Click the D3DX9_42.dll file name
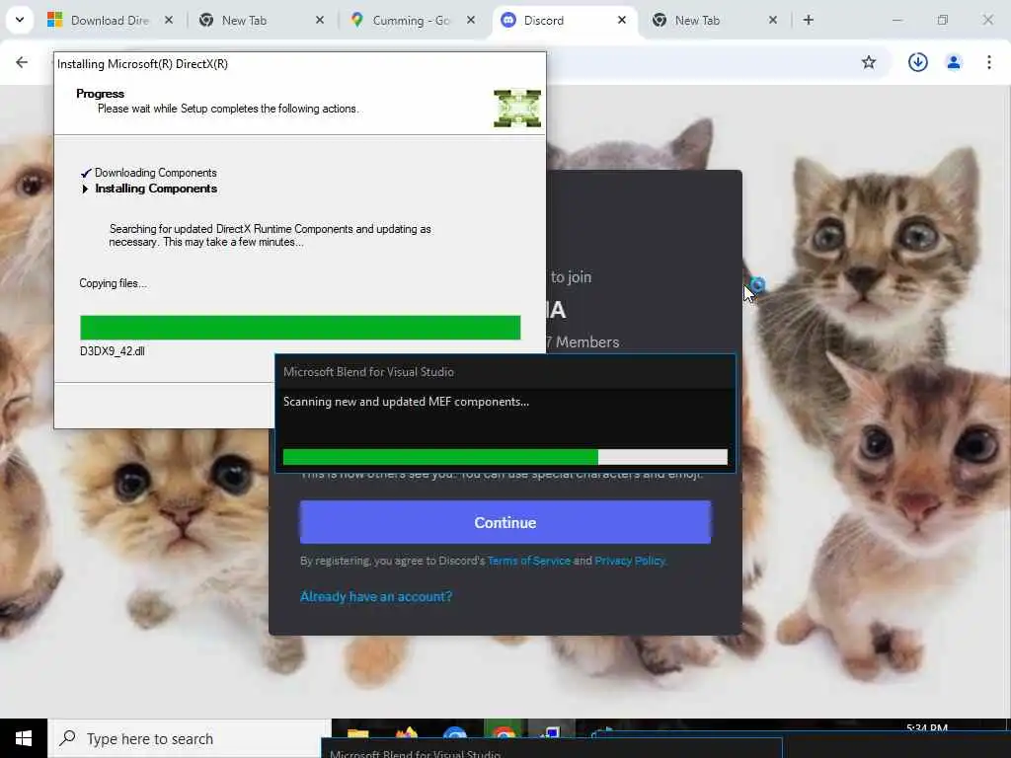 tap(113, 351)
